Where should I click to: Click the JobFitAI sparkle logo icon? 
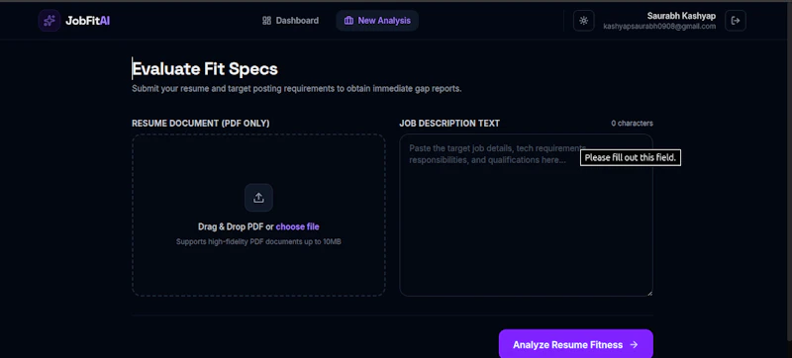click(x=49, y=21)
